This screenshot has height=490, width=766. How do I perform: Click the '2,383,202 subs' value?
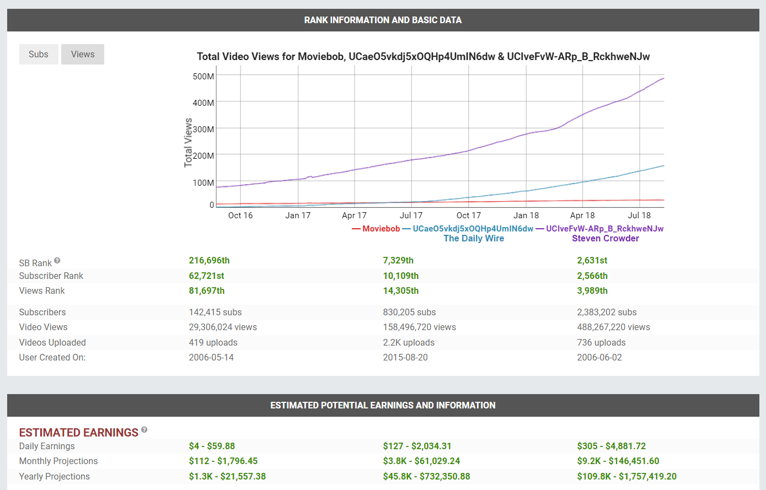(607, 312)
